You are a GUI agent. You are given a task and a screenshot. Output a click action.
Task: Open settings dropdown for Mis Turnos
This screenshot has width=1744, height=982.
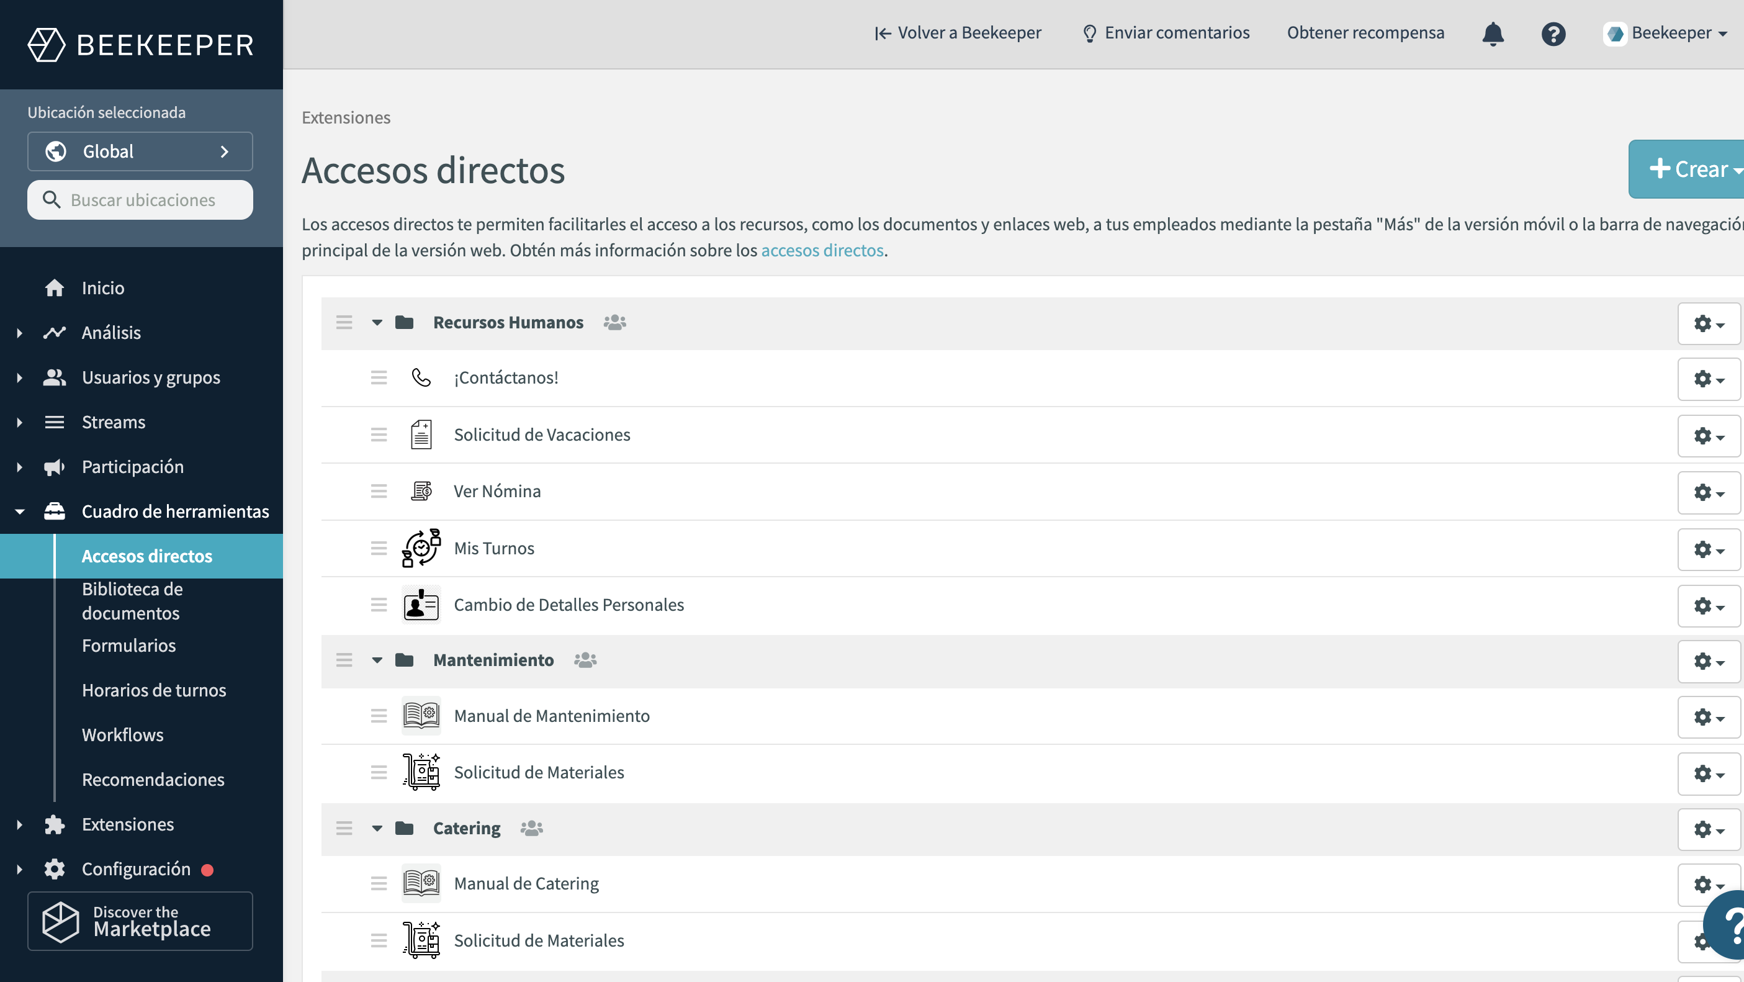(x=1708, y=549)
